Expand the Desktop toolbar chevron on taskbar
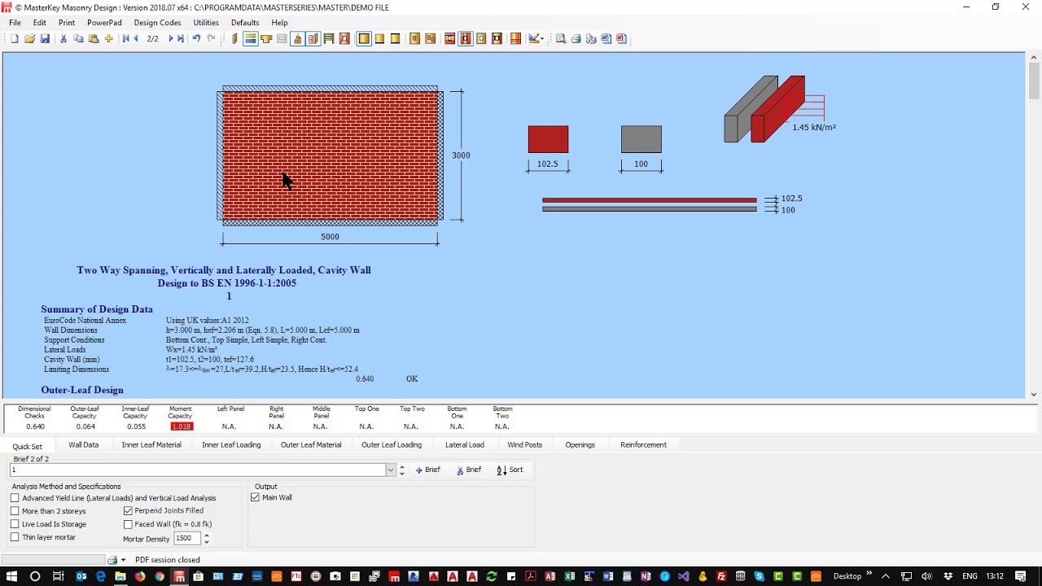Screen dimensions: 1042x586 869,575
